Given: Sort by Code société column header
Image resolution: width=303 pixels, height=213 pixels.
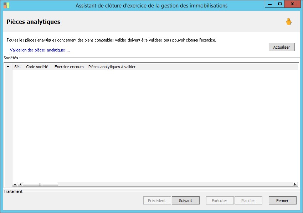Looking at the screenshot, I should coord(37,67).
